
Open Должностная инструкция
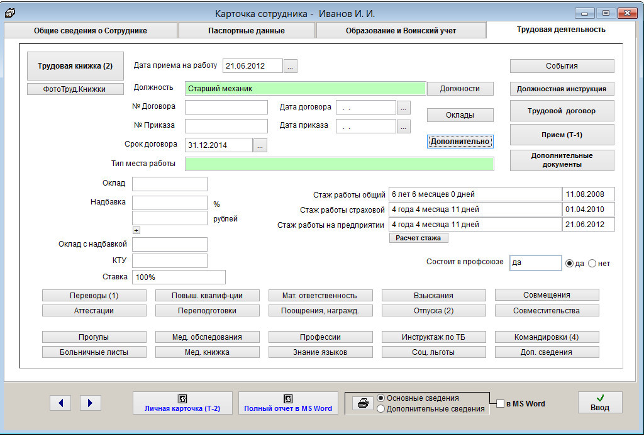pos(562,89)
